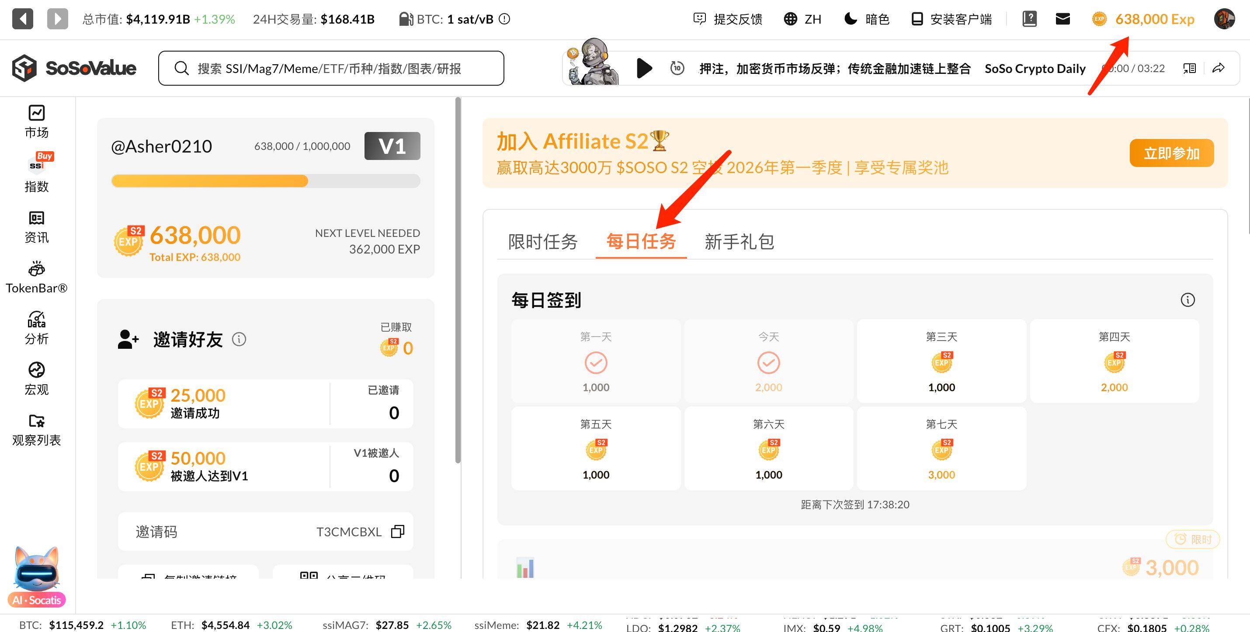Screen dimensions: 1250x632
Task: Toggle dark mode theme
Action: click(867, 19)
